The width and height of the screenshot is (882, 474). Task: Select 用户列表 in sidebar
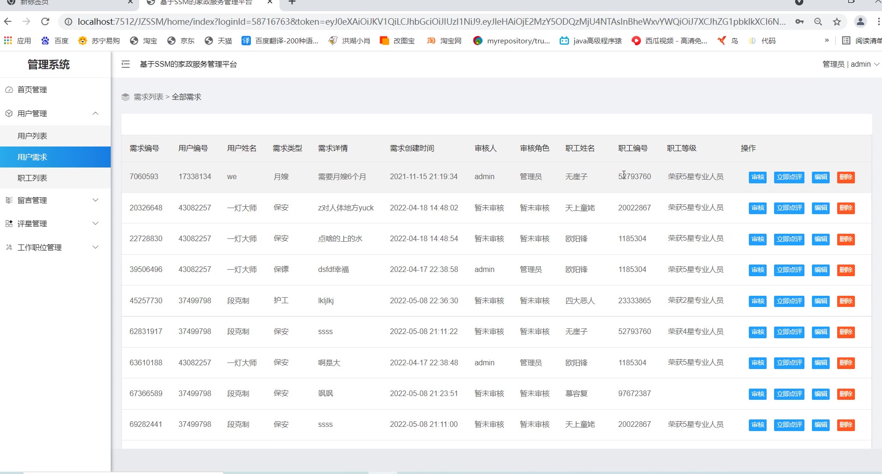click(33, 136)
